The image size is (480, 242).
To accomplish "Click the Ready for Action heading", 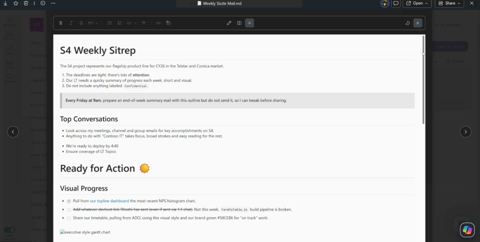I will coord(97,169).
